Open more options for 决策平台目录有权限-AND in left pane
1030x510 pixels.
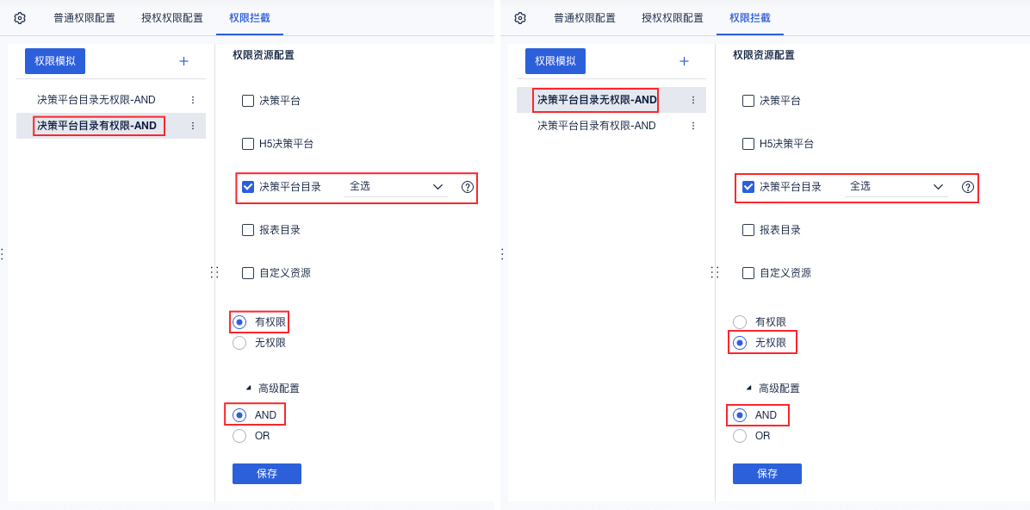click(192, 126)
